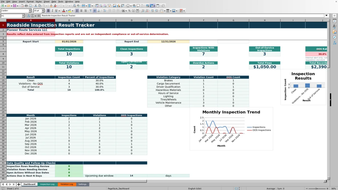Apply the red font color swatch
Screen dimensions: 338x190
(63, 11)
